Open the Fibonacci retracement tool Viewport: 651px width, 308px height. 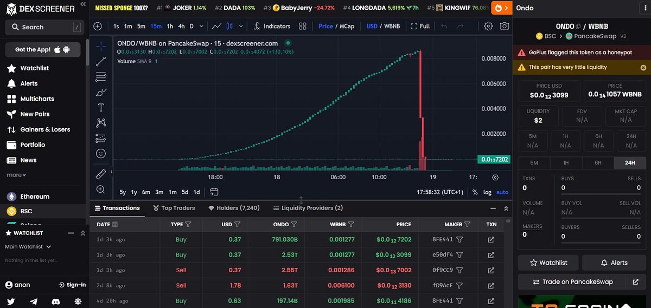pyautogui.click(x=100, y=77)
